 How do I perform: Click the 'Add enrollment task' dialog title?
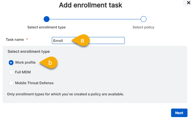[x=91, y=5]
